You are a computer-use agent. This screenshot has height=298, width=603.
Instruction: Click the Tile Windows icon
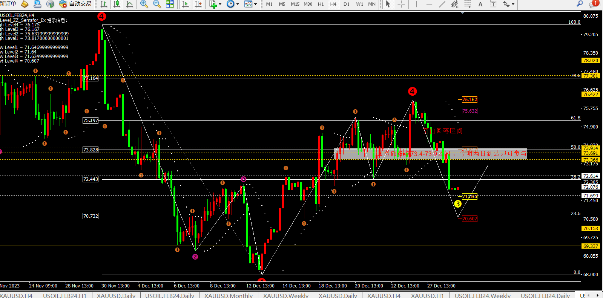[170, 4]
